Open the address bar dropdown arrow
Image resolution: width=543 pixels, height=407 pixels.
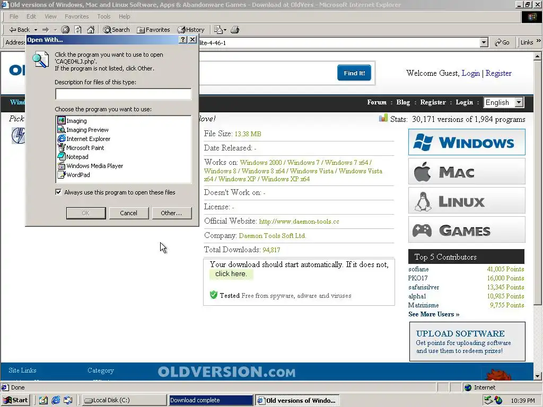[x=484, y=42]
